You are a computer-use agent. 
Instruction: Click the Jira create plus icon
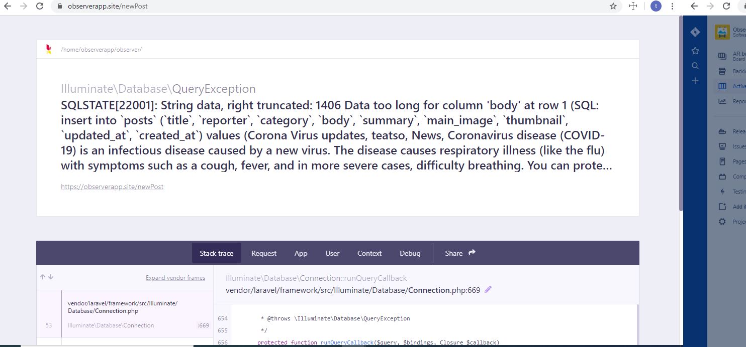[695, 81]
